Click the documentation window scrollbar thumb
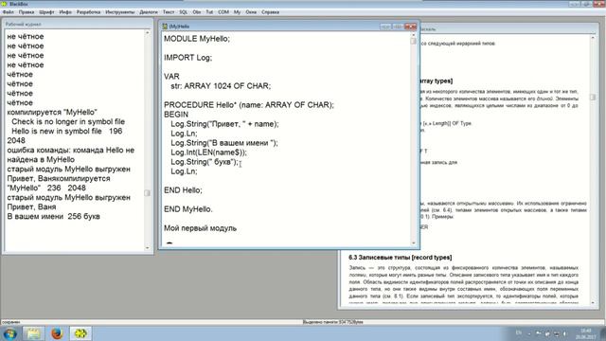The height and width of the screenshot is (341, 606). [x=593, y=97]
